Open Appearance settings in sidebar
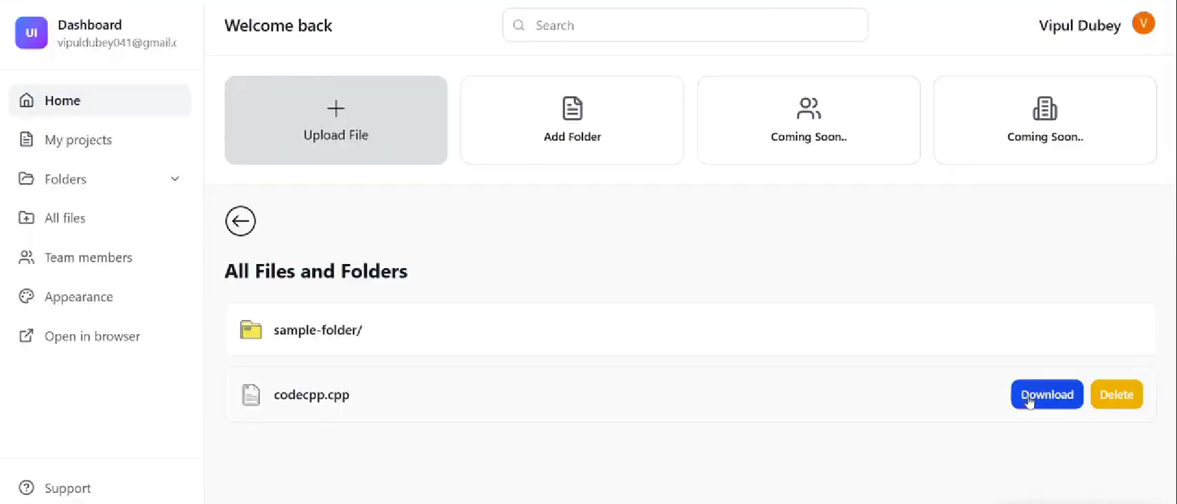1177x504 pixels. [79, 297]
